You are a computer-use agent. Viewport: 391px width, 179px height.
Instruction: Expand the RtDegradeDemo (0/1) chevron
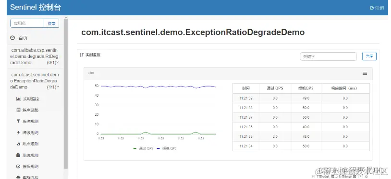(58, 62)
